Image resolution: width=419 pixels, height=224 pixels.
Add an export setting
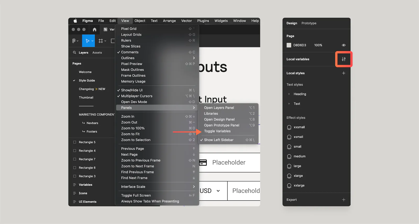(x=344, y=200)
